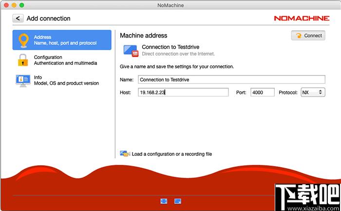The width and height of the screenshot is (341, 211).
Task: Close the NoMachine window with red button
Action: (x=6, y=5)
